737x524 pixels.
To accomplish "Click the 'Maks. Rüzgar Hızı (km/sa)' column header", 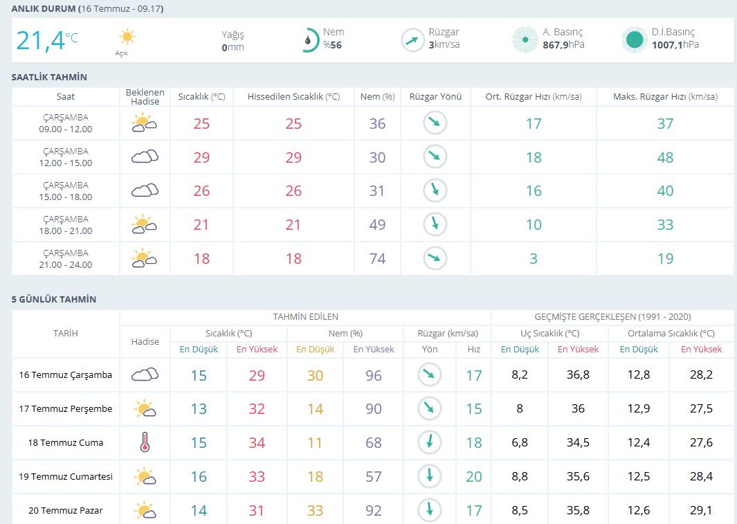I will [x=665, y=97].
